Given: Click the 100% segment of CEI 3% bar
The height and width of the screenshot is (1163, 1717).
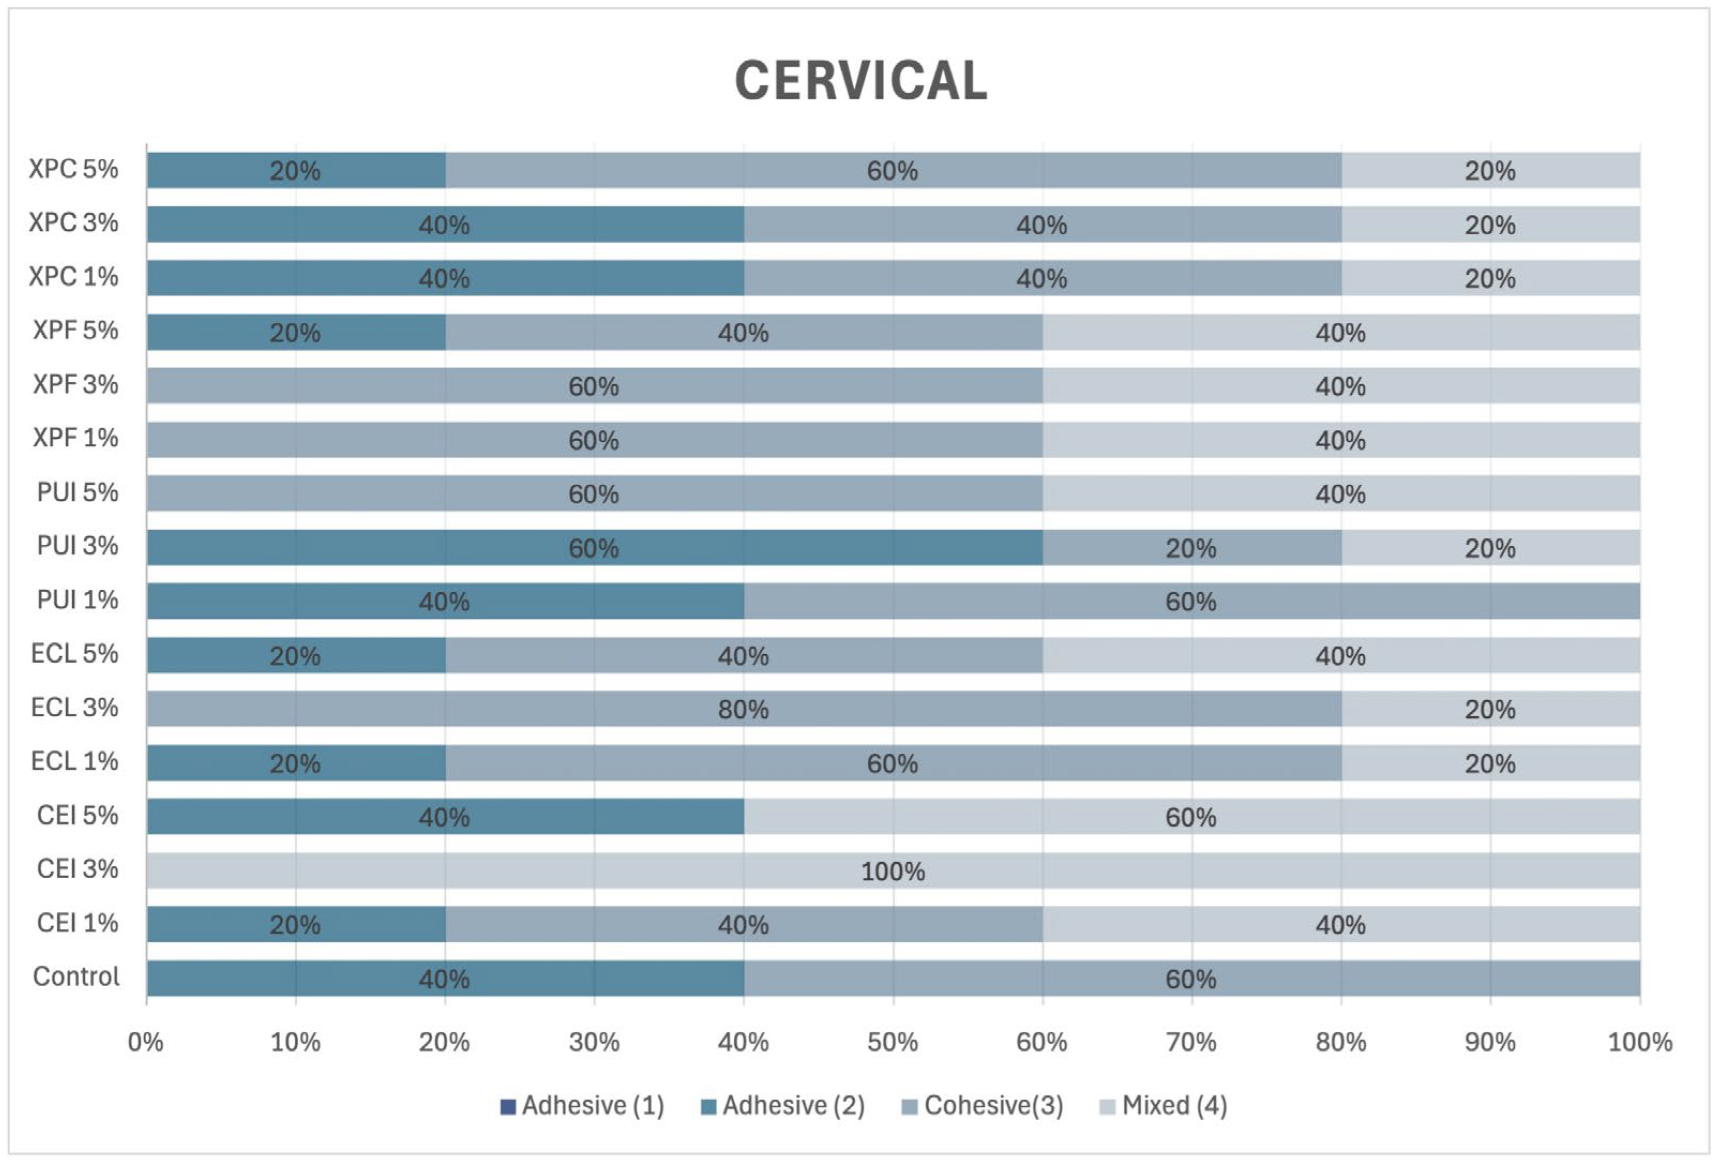Looking at the screenshot, I should pos(892,871).
